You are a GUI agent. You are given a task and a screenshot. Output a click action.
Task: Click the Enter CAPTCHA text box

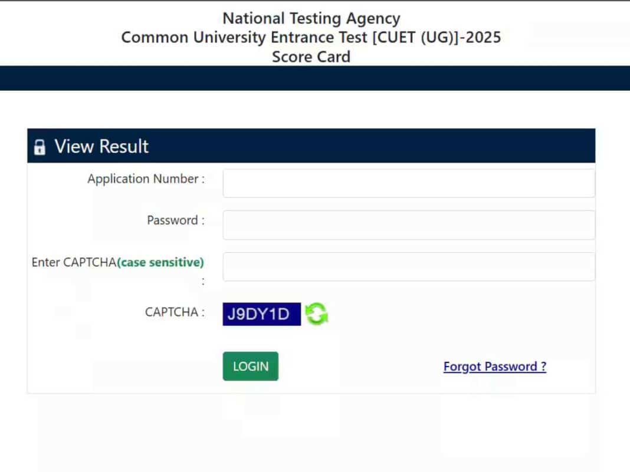(x=408, y=266)
